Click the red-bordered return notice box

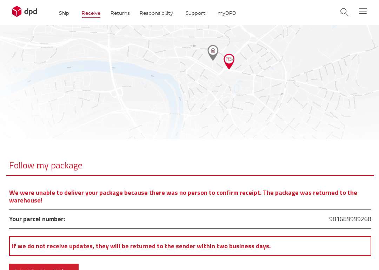[190, 246]
